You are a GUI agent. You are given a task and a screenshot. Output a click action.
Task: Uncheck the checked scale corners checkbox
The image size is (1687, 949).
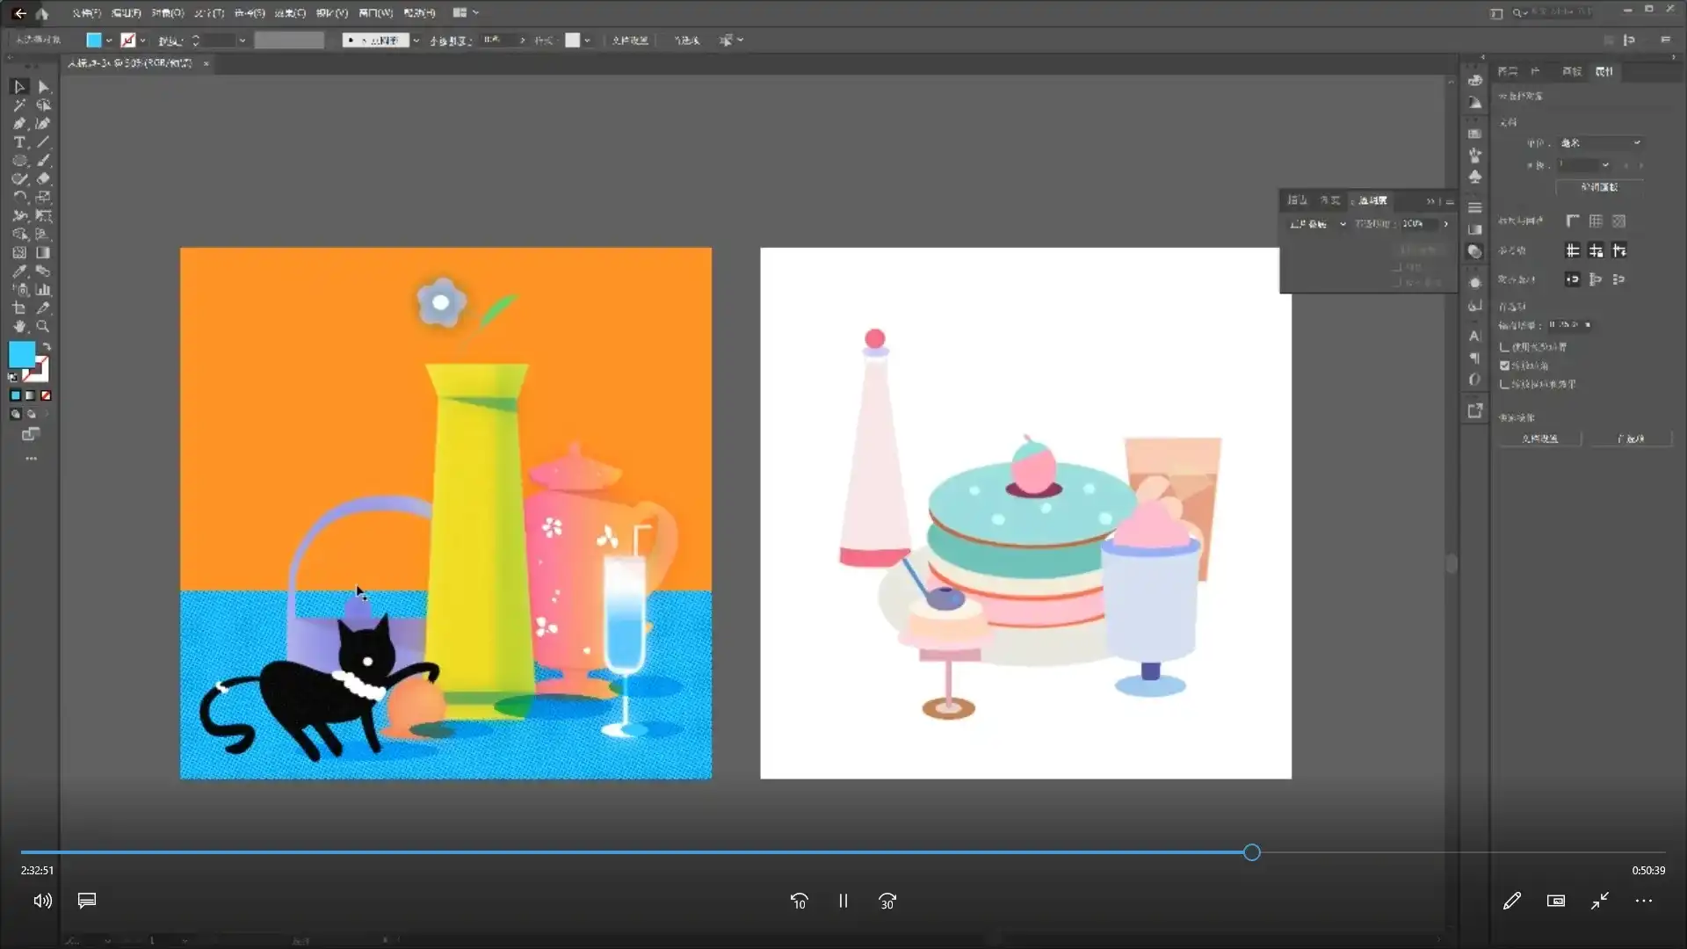[x=1504, y=366]
